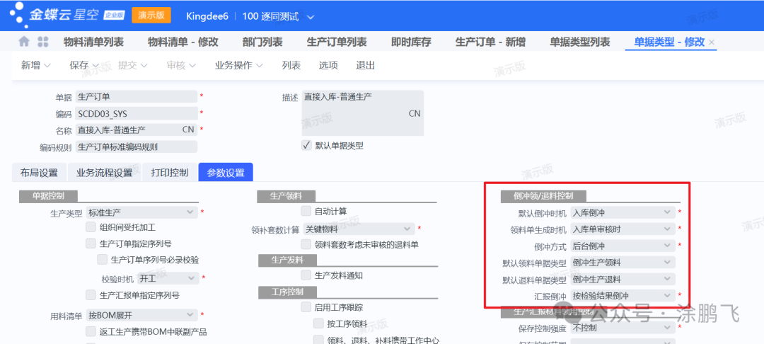The width and height of the screenshot is (764, 344).
Task: Click the Kingdee cloud logo icon
Action: [18, 15]
